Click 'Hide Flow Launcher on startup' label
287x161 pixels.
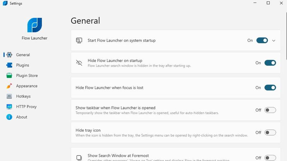(x=115, y=60)
